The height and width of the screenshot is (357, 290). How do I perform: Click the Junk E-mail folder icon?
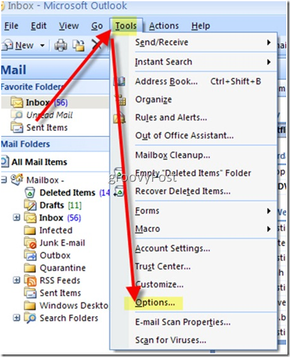point(30,243)
